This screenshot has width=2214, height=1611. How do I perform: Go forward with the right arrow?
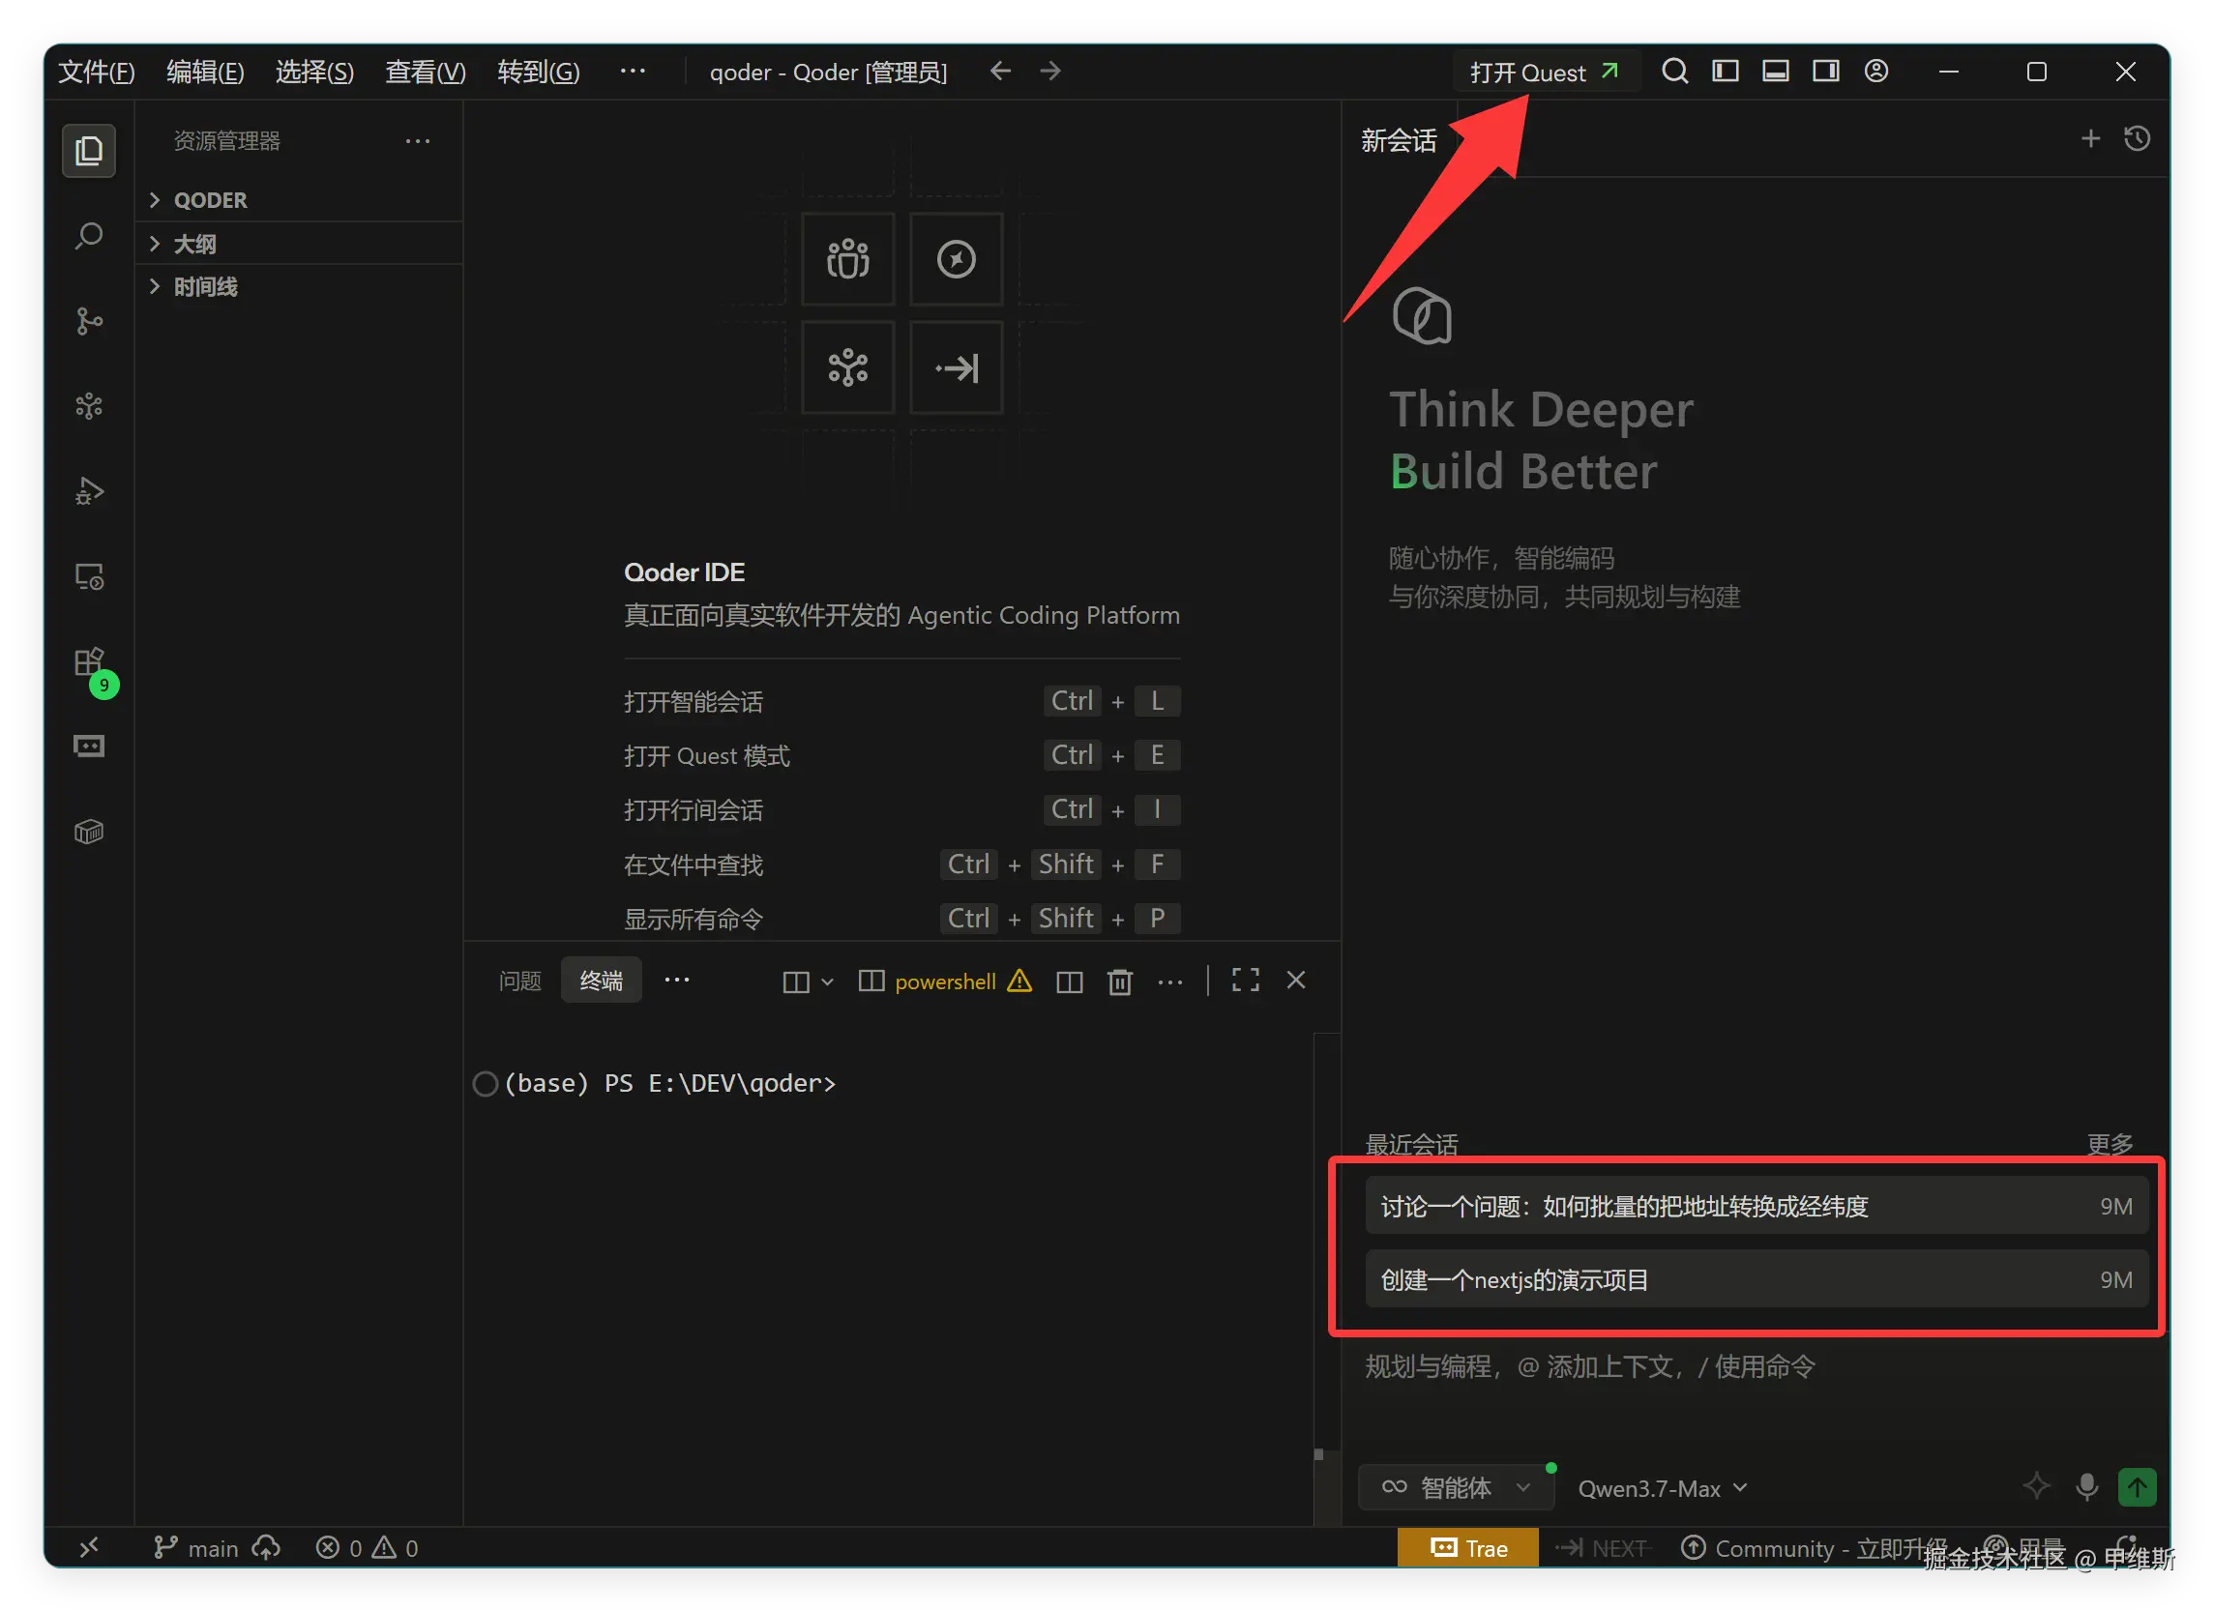(x=1050, y=72)
